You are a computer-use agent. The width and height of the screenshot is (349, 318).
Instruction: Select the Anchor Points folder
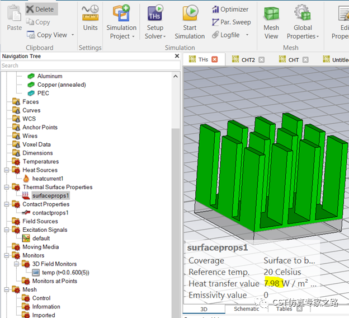point(35,128)
